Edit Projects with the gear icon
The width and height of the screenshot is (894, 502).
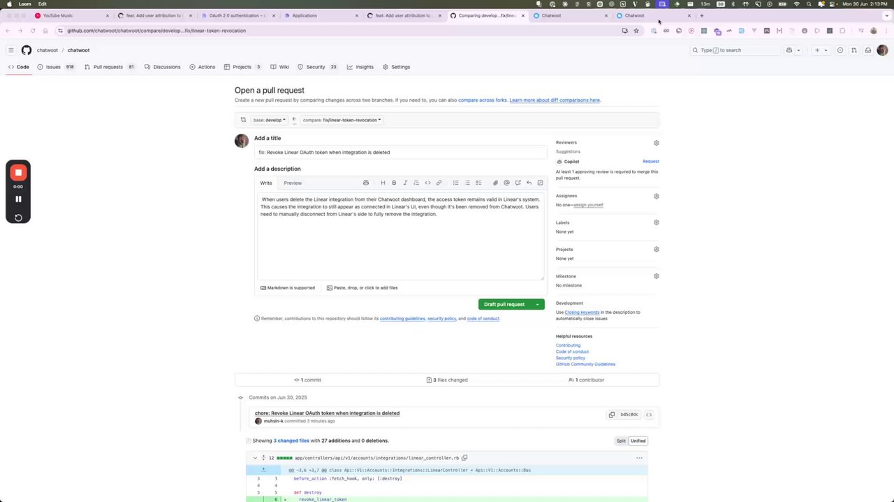pyautogui.click(x=656, y=250)
